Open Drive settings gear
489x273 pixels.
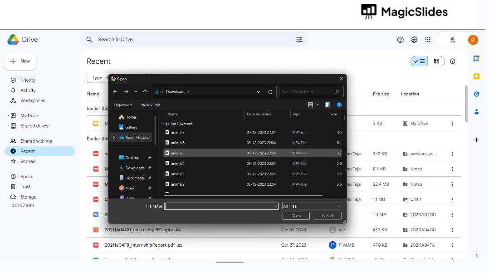click(414, 40)
